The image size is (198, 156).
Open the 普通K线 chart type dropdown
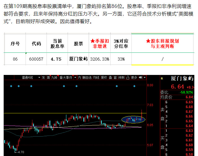tap(28, 78)
